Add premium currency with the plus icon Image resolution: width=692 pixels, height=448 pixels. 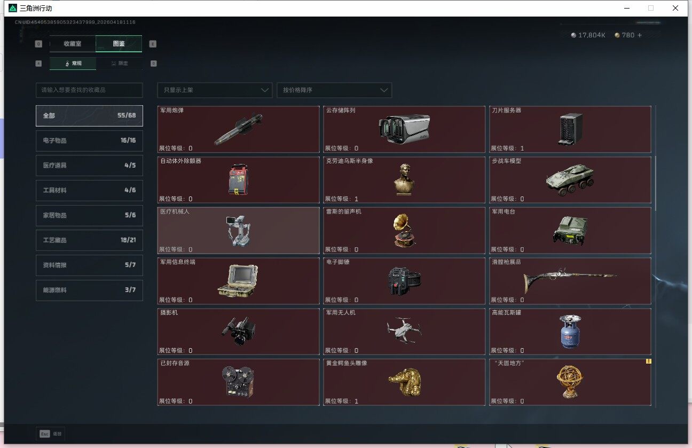coord(640,35)
